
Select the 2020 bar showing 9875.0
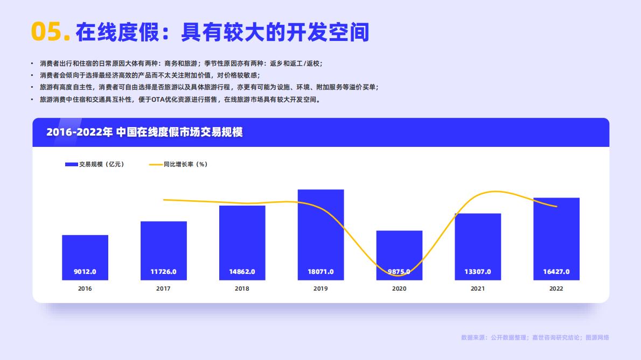tap(399, 256)
